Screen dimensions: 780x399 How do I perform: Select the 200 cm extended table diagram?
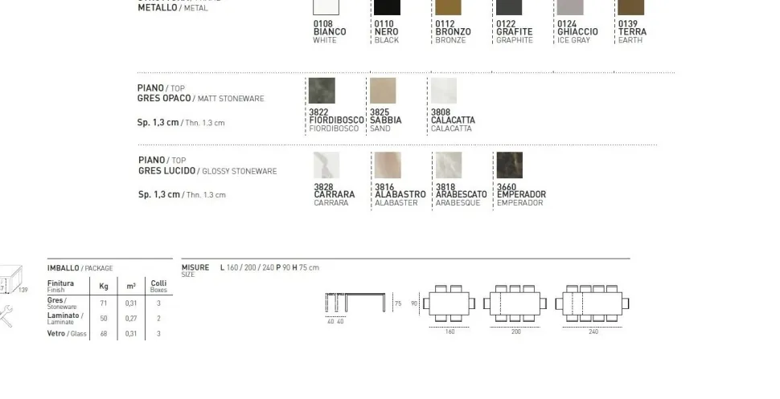(515, 303)
